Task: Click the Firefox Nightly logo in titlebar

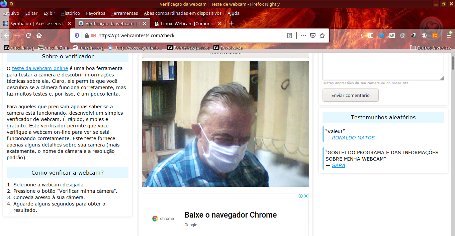Action: [x=4, y=4]
